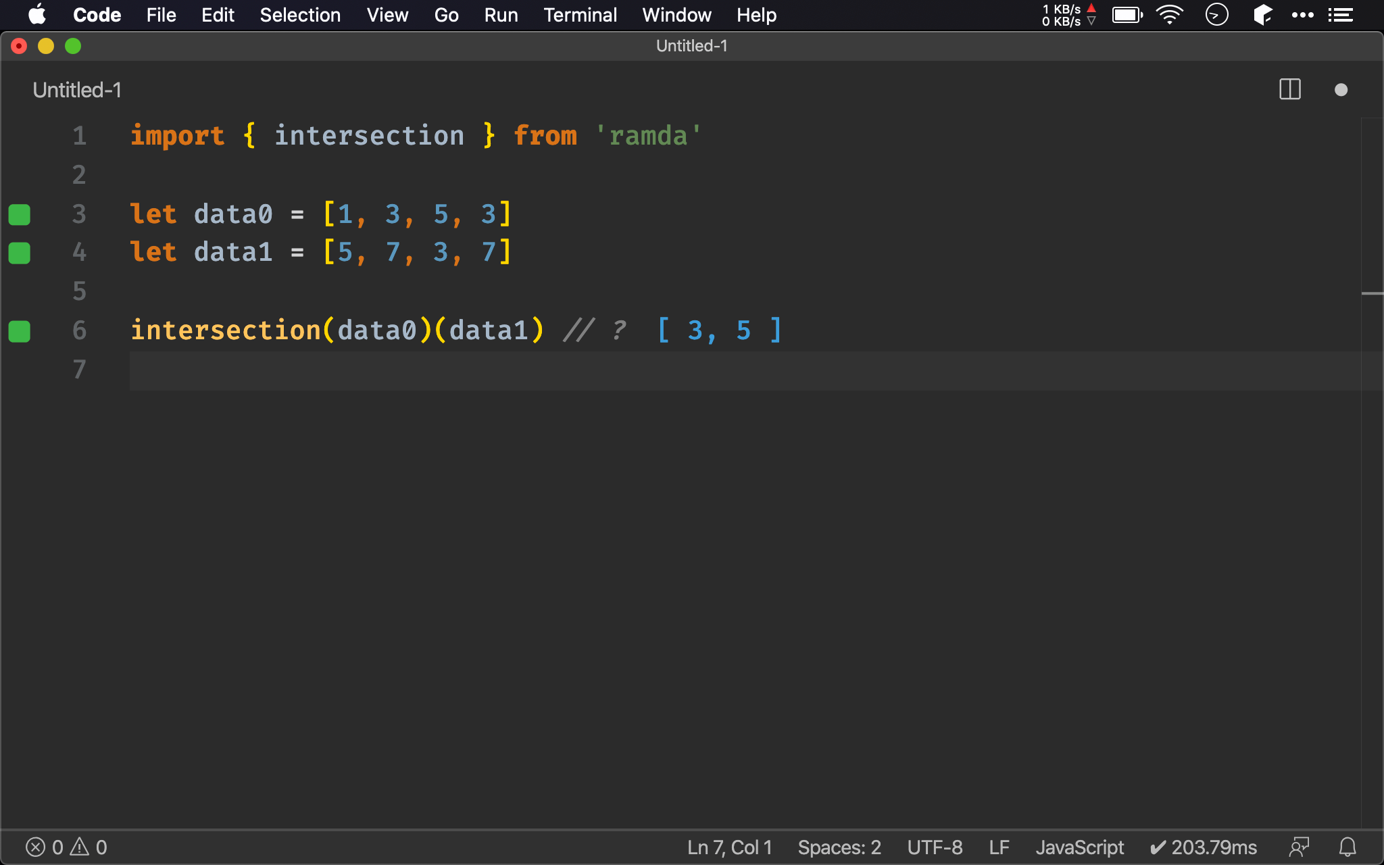The width and height of the screenshot is (1384, 865).
Task: Click the minimap scrollbar on the right
Action: coord(1372,473)
